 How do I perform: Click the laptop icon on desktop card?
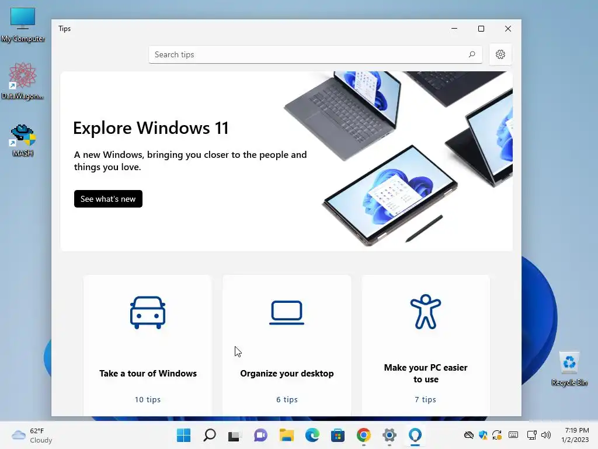[287, 313]
